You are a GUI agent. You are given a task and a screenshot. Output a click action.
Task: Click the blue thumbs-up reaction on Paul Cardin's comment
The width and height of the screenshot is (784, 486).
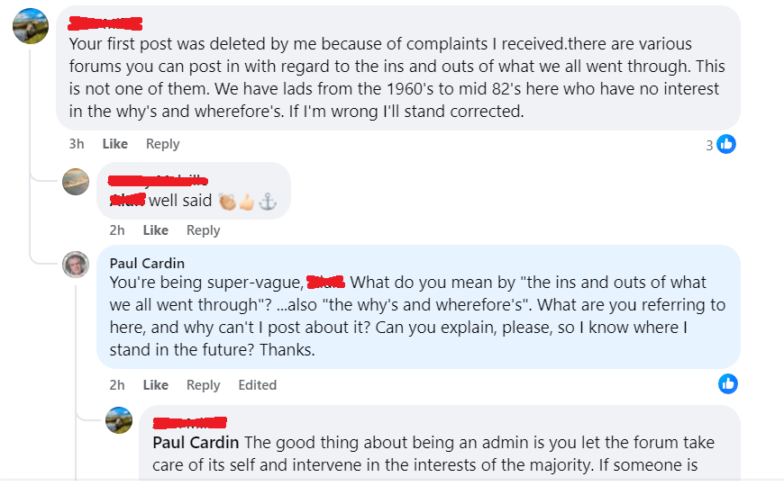coord(728,383)
